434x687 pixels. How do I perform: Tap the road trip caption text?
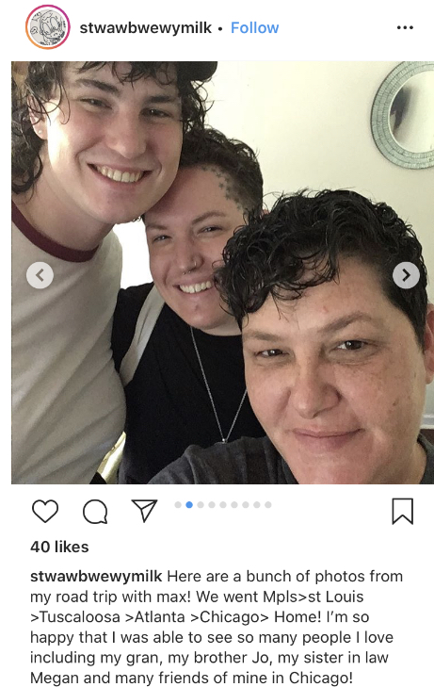217,627
